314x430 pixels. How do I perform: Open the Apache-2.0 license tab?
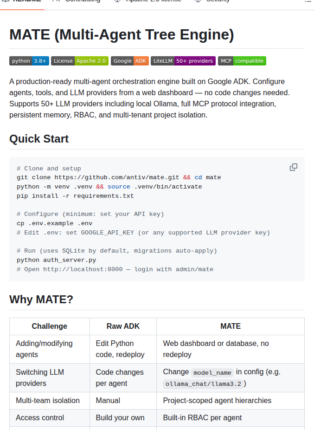[148, 1]
